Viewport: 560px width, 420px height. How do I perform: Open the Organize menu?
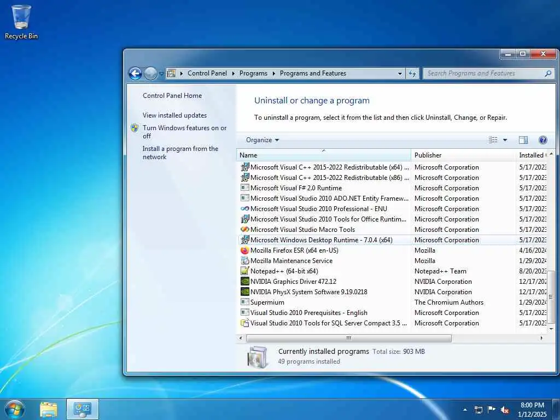(x=262, y=140)
